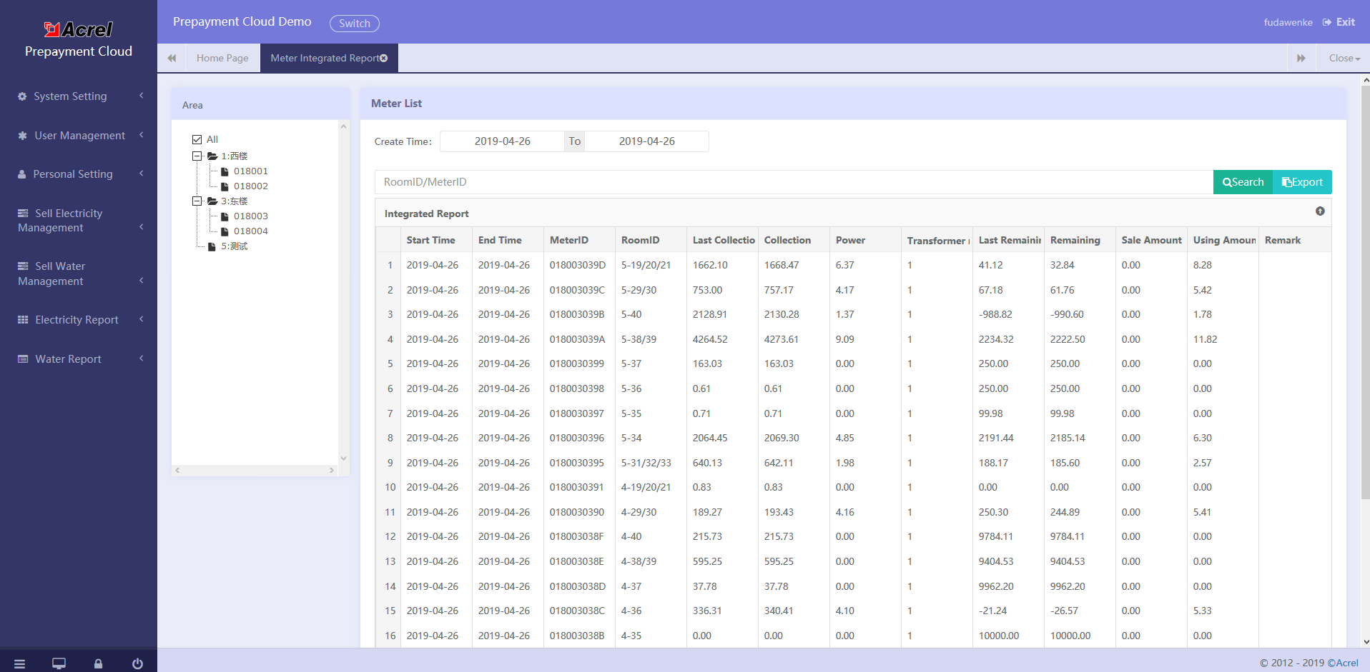
Task: Open the Close dropdown menu
Action: [1344, 58]
